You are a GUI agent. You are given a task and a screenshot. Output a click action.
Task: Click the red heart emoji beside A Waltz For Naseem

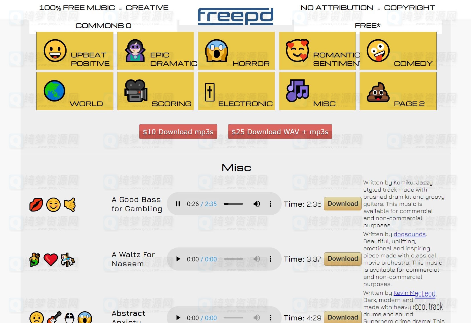pos(51,260)
